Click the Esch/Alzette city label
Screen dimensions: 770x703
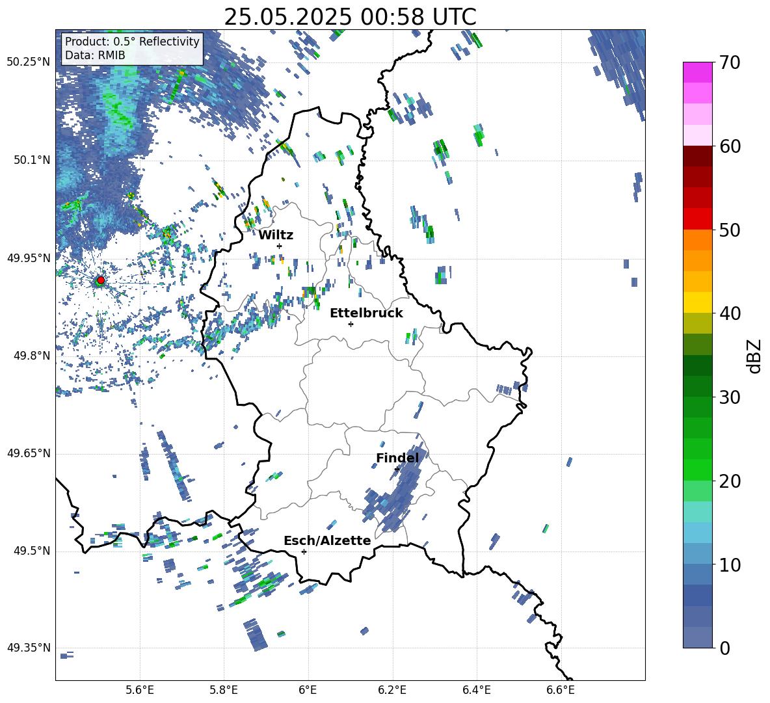click(327, 540)
